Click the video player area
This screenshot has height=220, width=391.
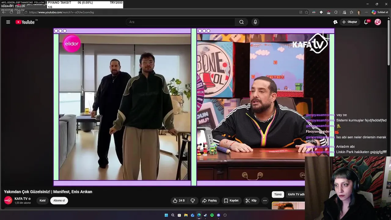[x=194, y=107]
